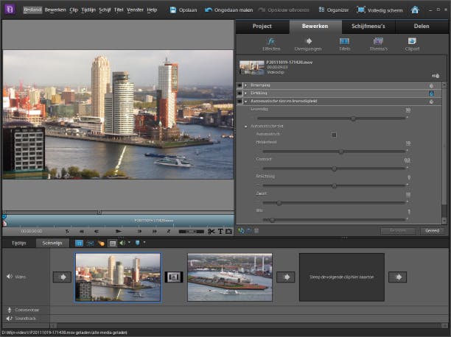This screenshot has height=337, width=451.
Task: Expand the Beweging effect section
Action: pyautogui.click(x=245, y=85)
